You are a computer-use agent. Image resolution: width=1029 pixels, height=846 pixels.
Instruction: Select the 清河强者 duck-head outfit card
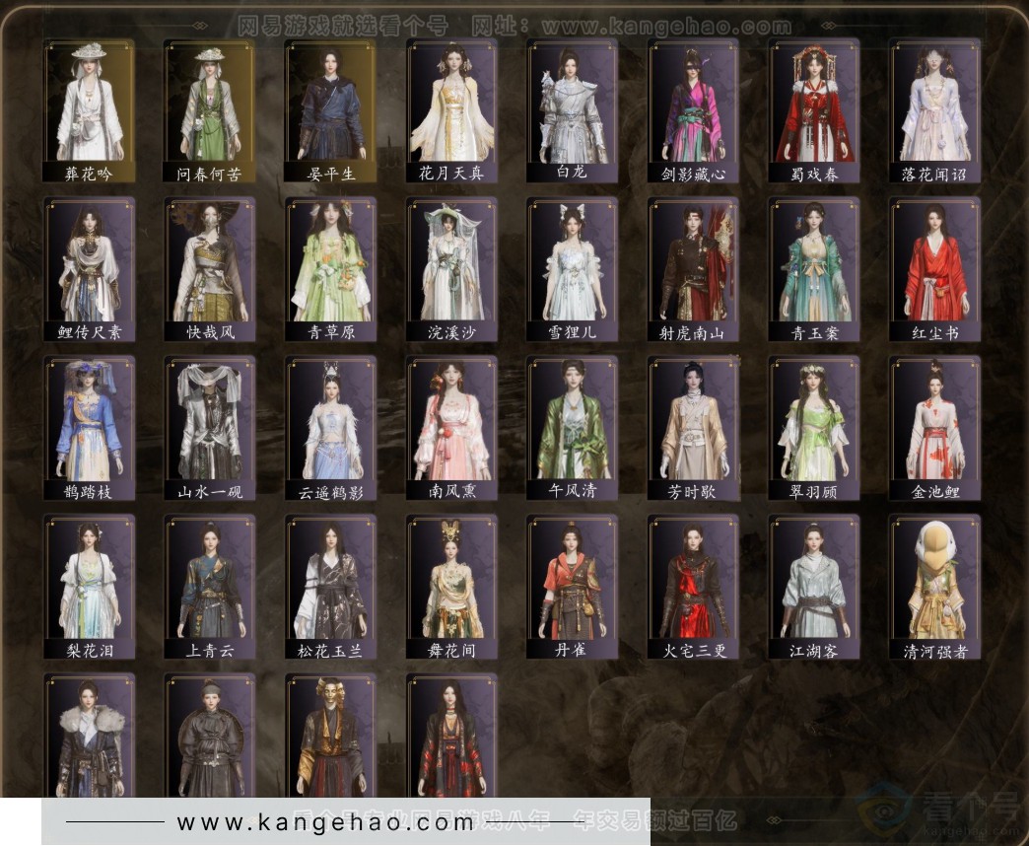[933, 587]
